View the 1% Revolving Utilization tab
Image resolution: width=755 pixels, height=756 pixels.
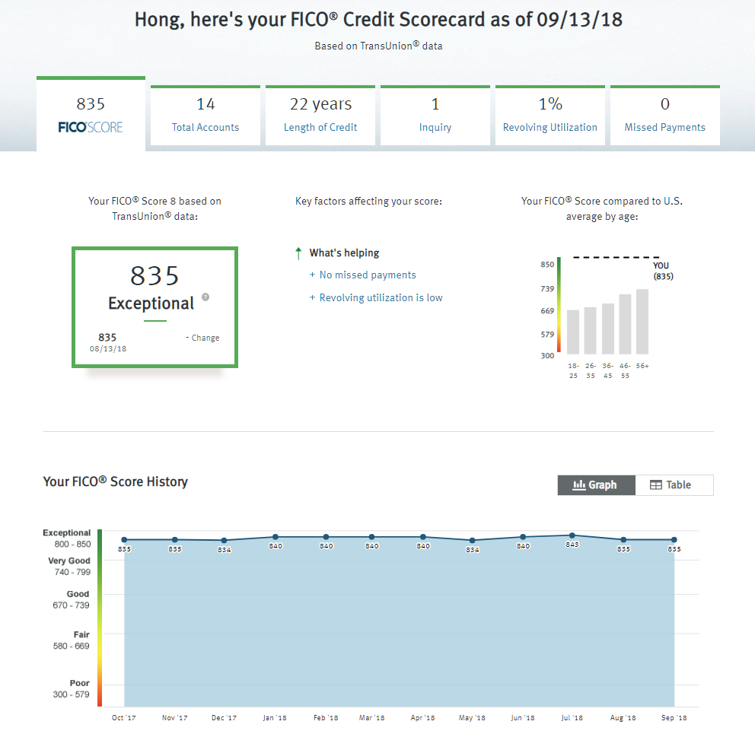coord(550,114)
